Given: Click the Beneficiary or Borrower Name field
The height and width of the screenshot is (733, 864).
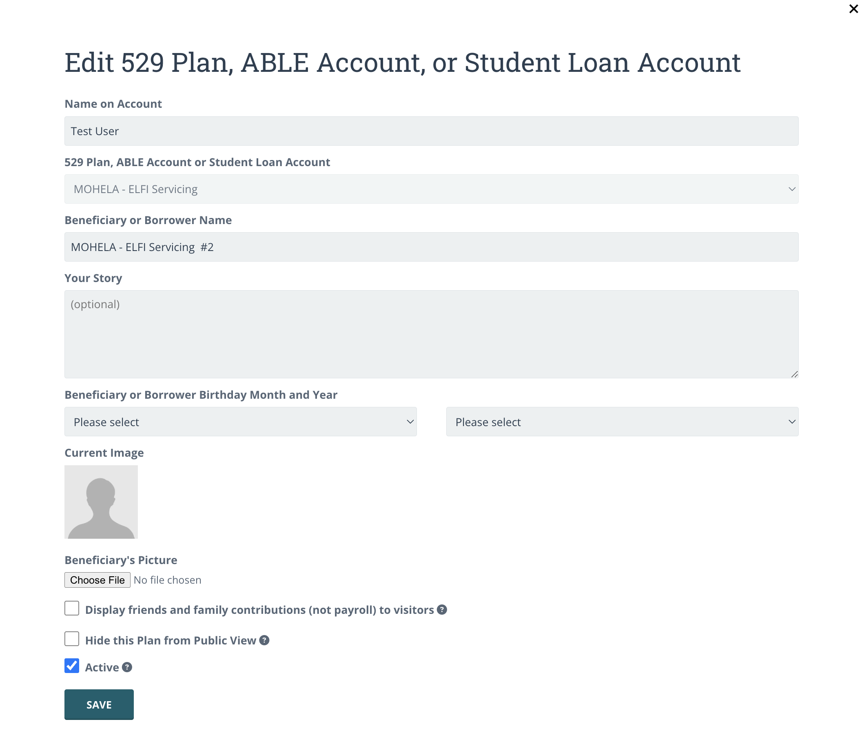Looking at the screenshot, I should tap(431, 247).
